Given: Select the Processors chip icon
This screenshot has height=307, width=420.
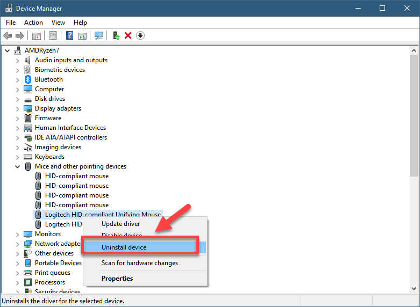Looking at the screenshot, I should pos(28,282).
